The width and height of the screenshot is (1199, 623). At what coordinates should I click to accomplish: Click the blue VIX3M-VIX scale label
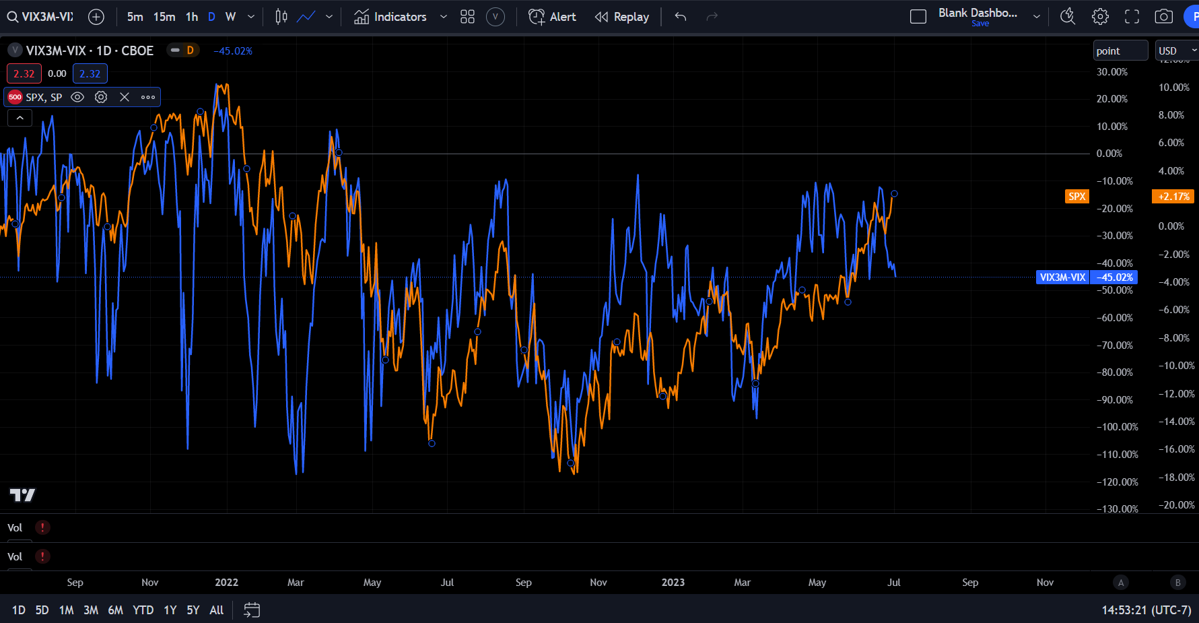[1063, 277]
